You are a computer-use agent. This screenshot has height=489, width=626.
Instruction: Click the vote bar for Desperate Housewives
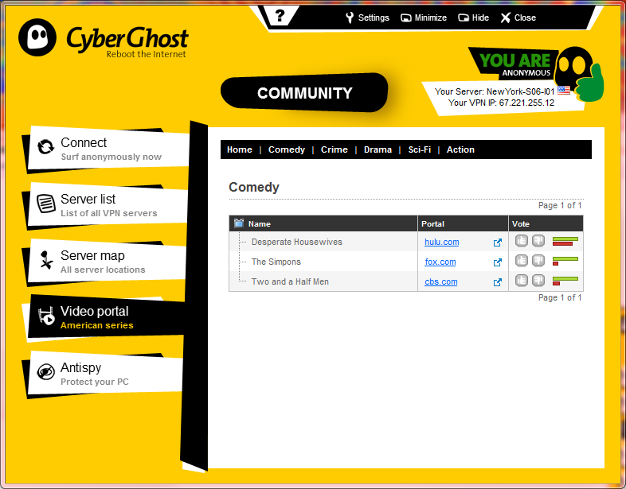point(565,241)
